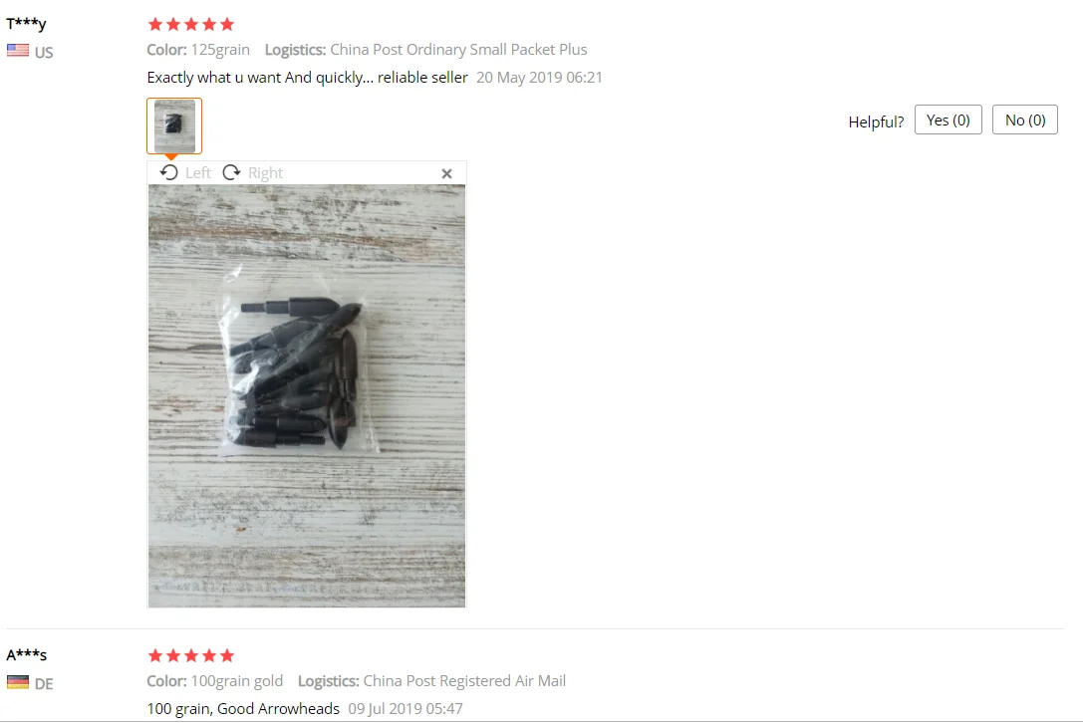Viewport: 1083px width, 723px height.
Task: Click the 'China Post Ordinary Small Packet Plus' text
Action: point(458,50)
